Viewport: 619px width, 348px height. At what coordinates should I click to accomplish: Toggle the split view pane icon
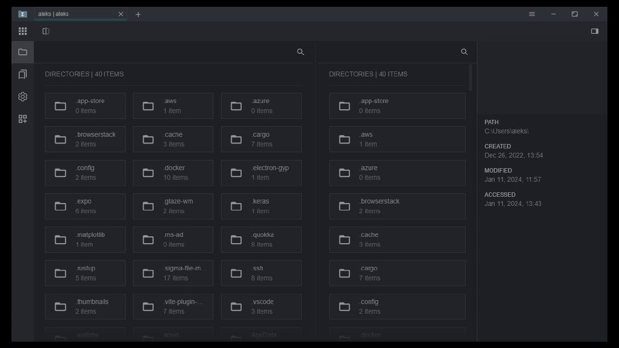click(46, 31)
